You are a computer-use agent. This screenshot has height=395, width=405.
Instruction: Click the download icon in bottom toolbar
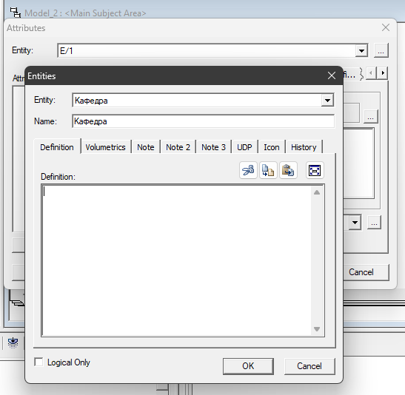tap(13, 343)
